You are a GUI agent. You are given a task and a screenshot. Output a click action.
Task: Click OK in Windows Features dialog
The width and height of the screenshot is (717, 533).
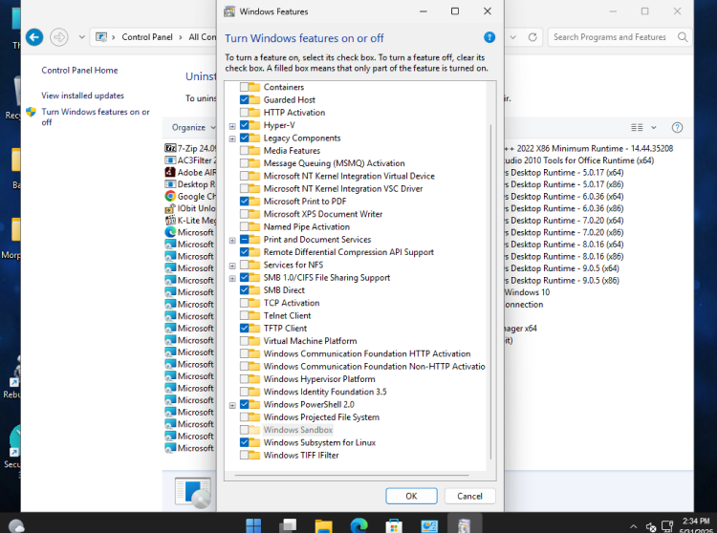pyautogui.click(x=411, y=496)
